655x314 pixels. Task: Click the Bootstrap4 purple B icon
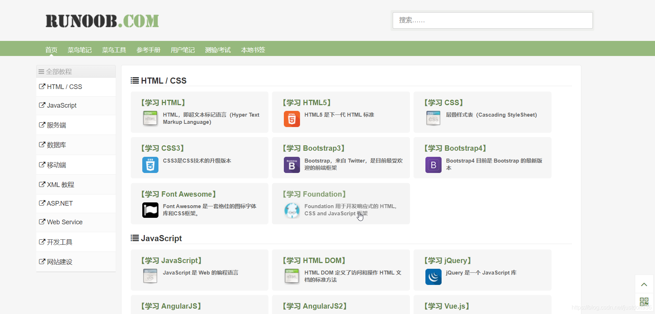pyautogui.click(x=433, y=165)
